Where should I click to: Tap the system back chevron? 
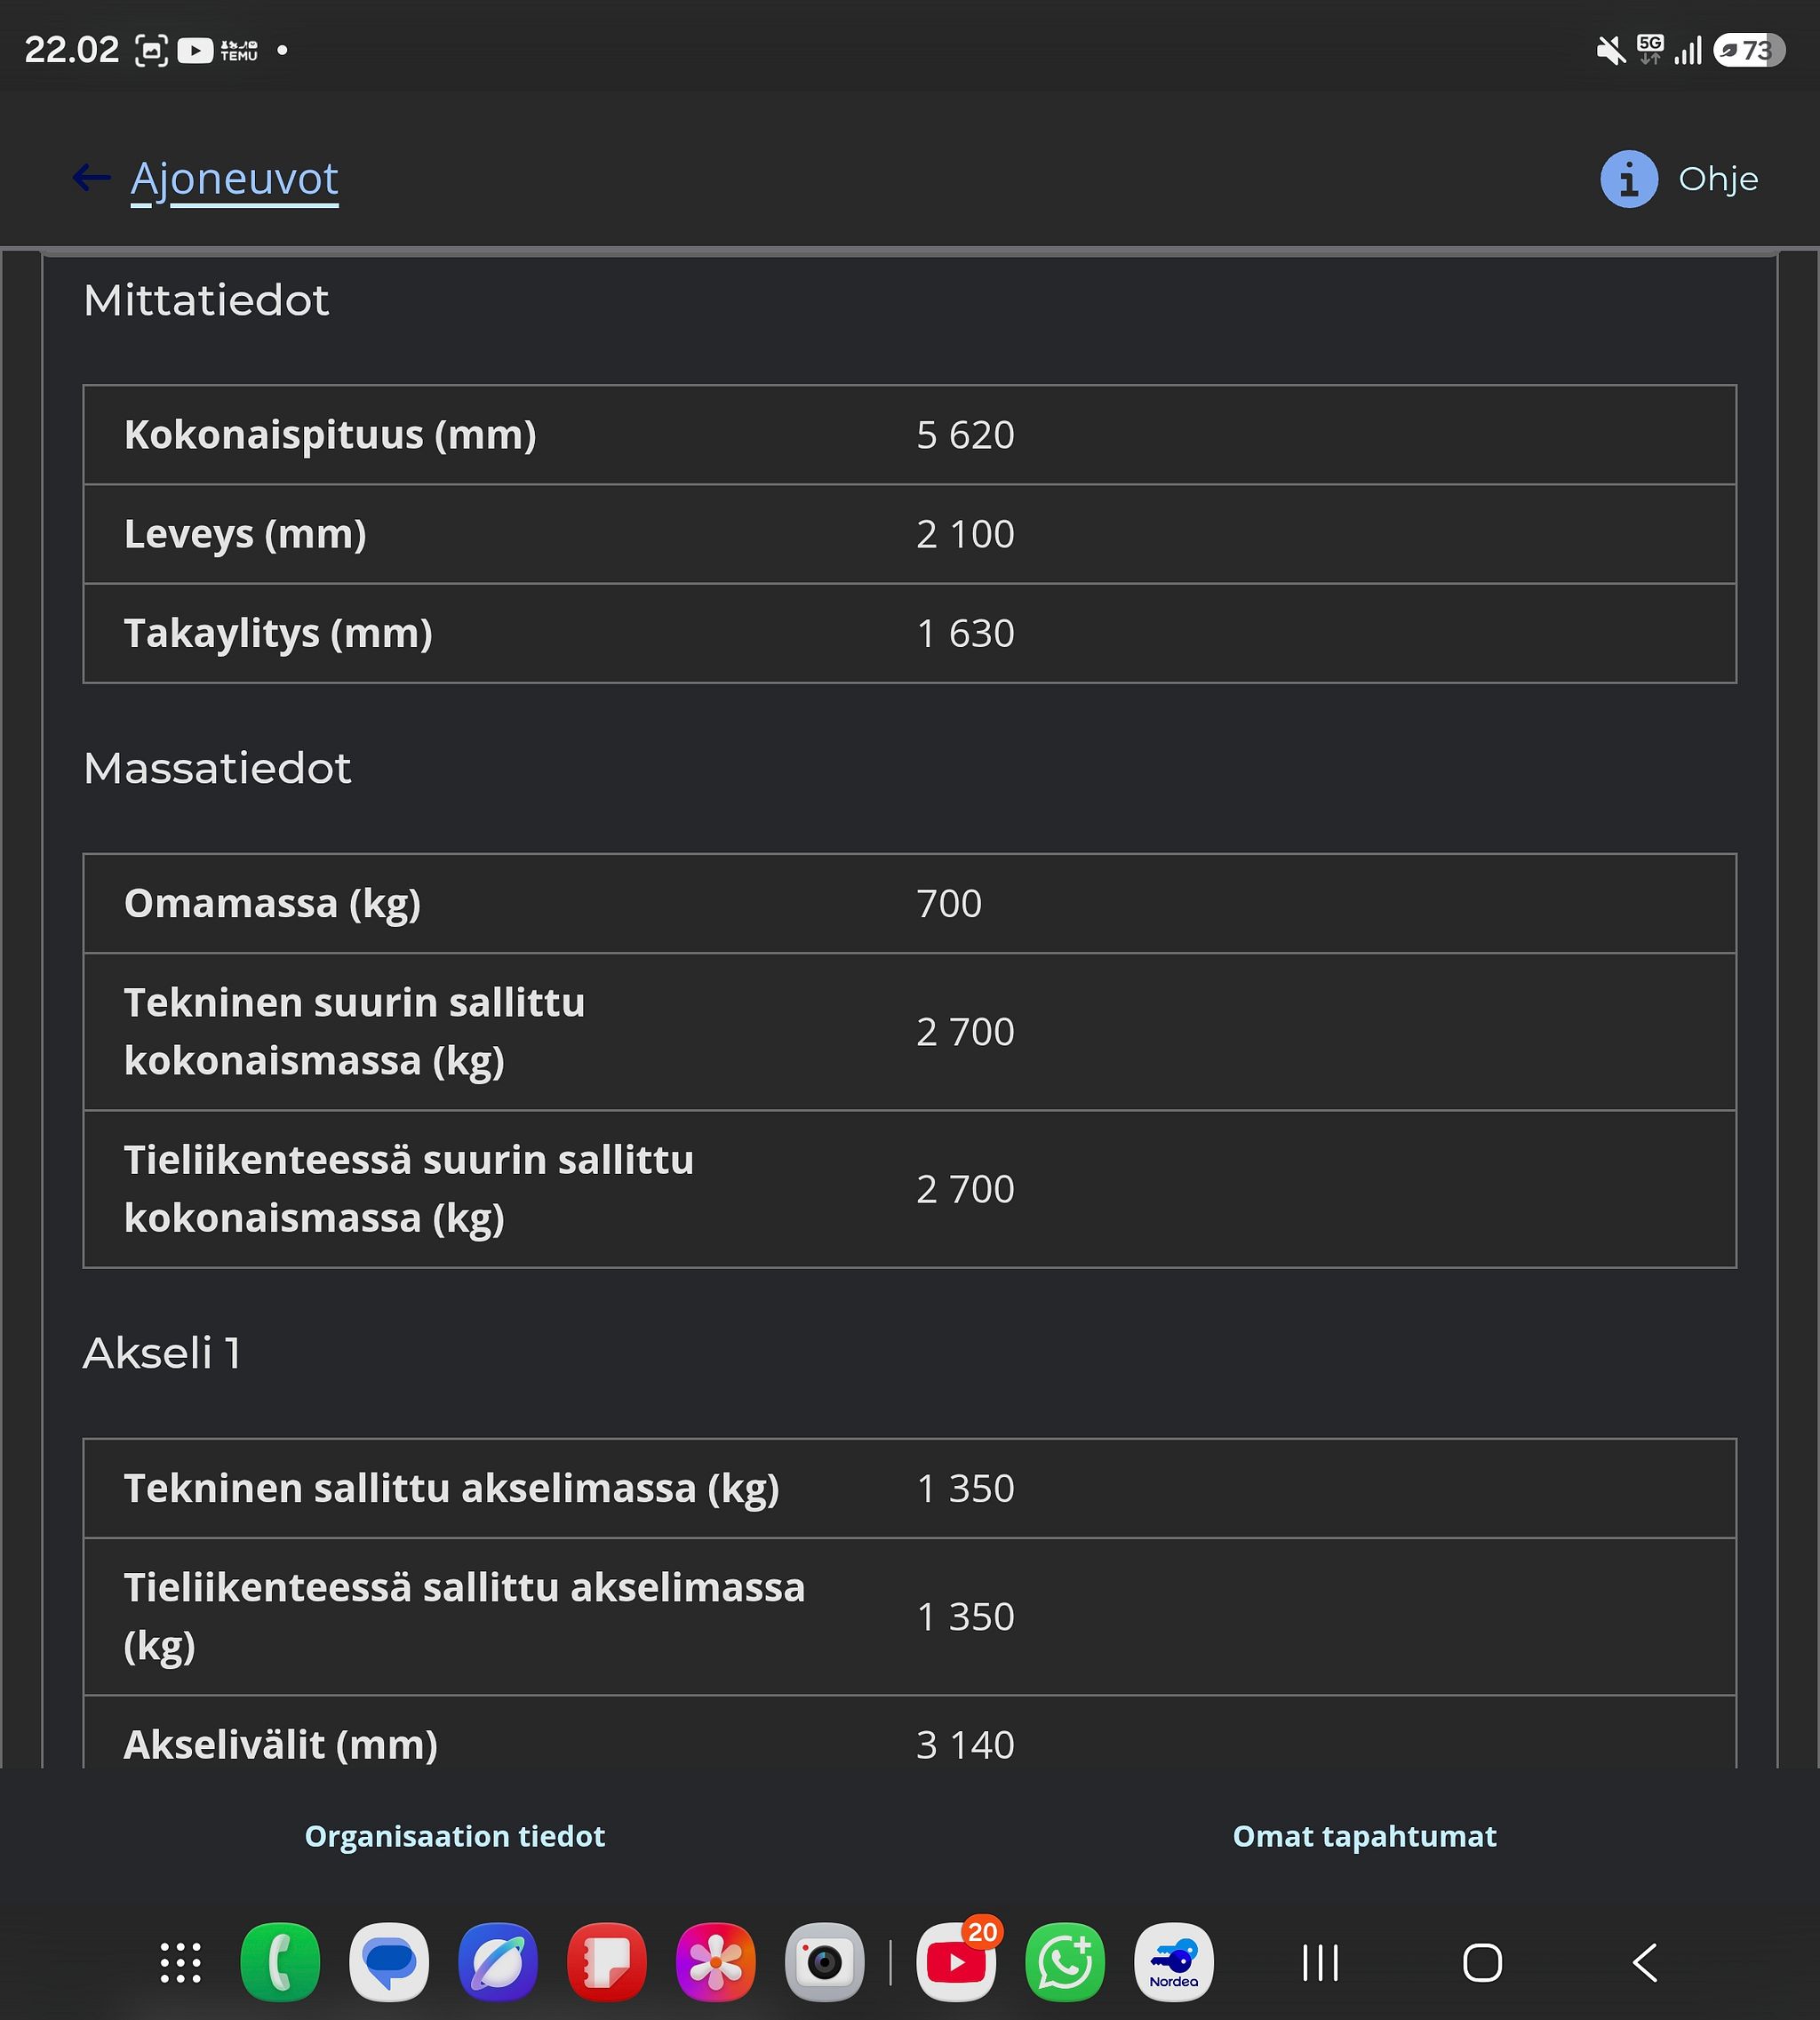click(1645, 1963)
